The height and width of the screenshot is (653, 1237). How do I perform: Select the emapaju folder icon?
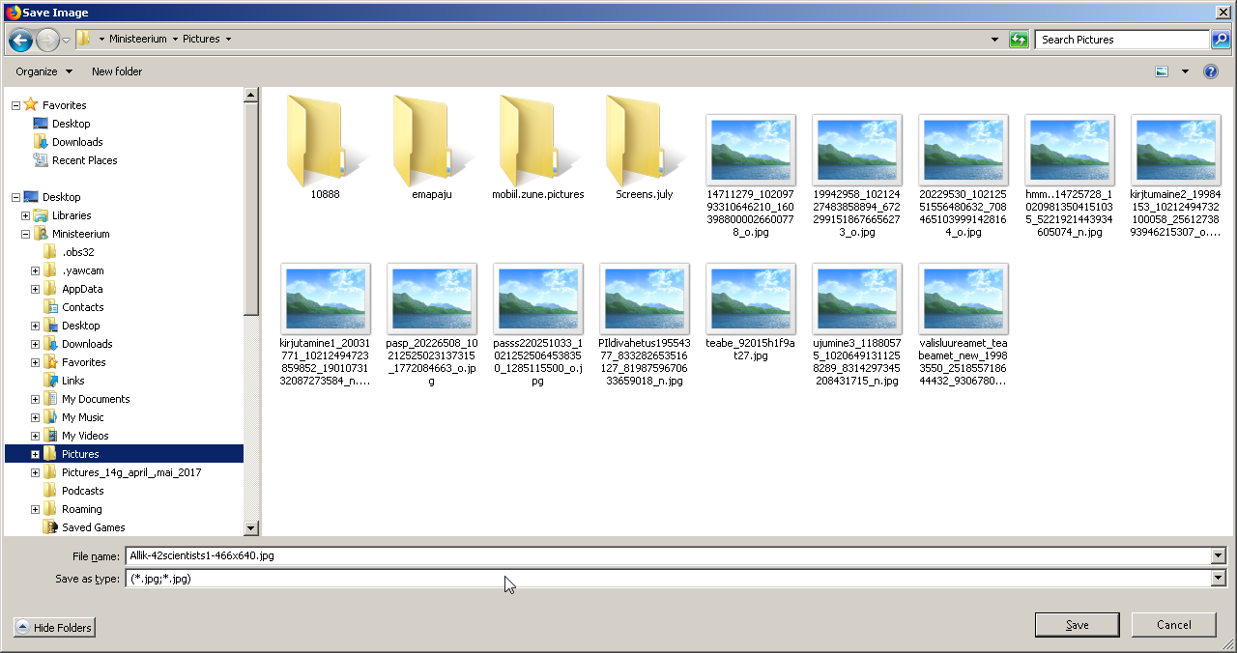click(x=431, y=140)
